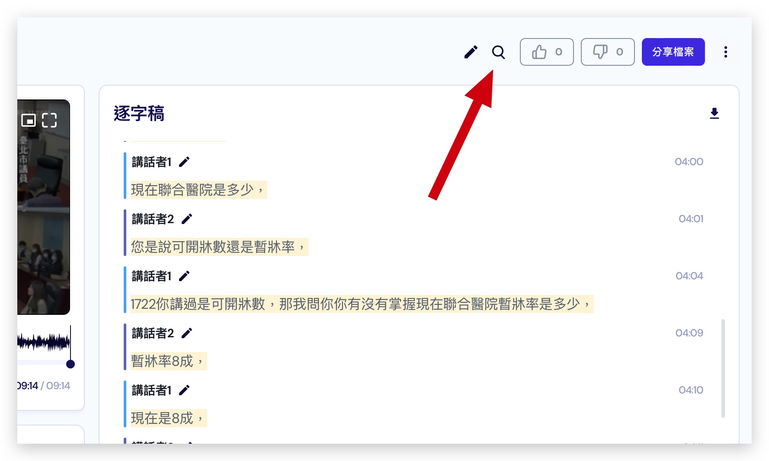
Task: Click the pencil edit icon in the top toolbar
Action: tap(471, 52)
